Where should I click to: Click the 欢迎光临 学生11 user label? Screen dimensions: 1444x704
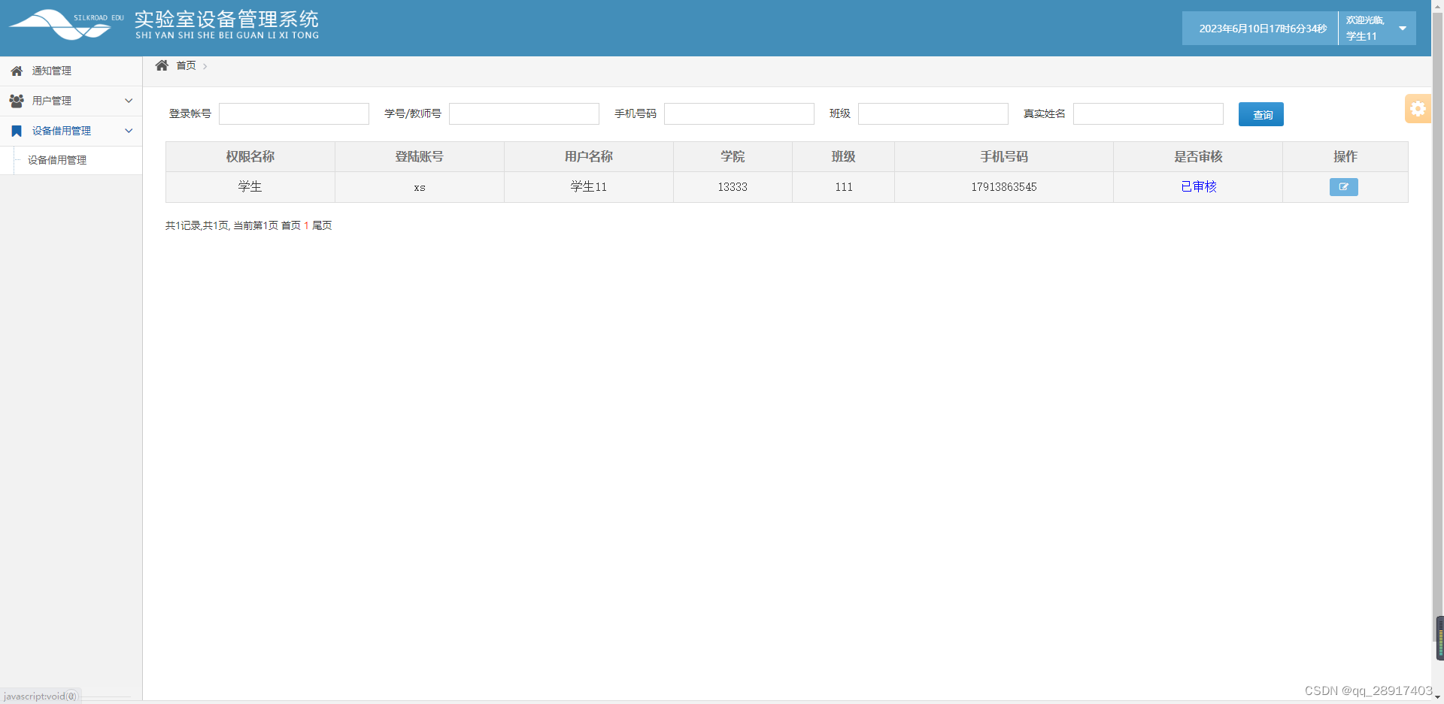coord(1365,29)
